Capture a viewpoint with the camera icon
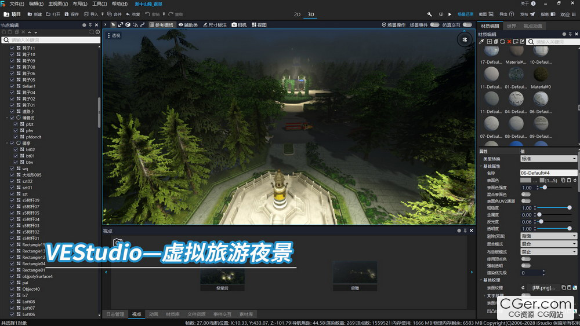This screenshot has height=326, width=580. point(118,242)
